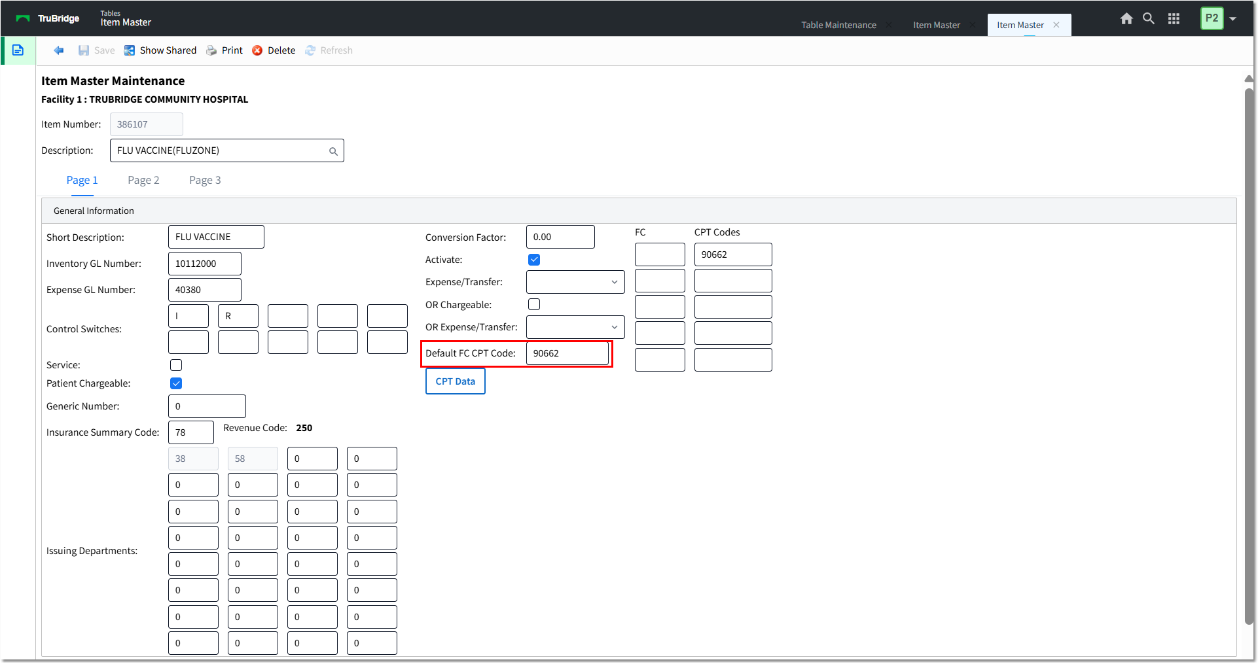Image resolution: width=1258 pixels, height=664 pixels.
Task: Open the header search magnifier
Action: (1149, 18)
